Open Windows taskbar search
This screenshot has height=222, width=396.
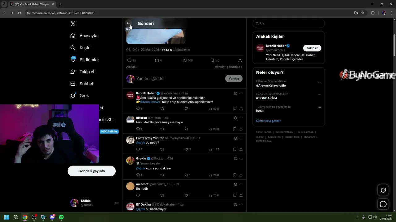tap(16, 217)
